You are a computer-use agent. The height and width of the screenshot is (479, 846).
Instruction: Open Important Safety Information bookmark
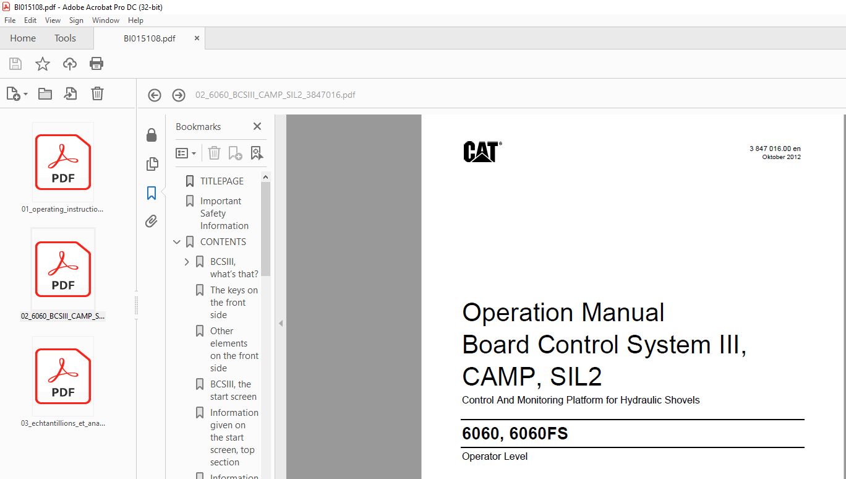pyautogui.click(x=224, y=213)
